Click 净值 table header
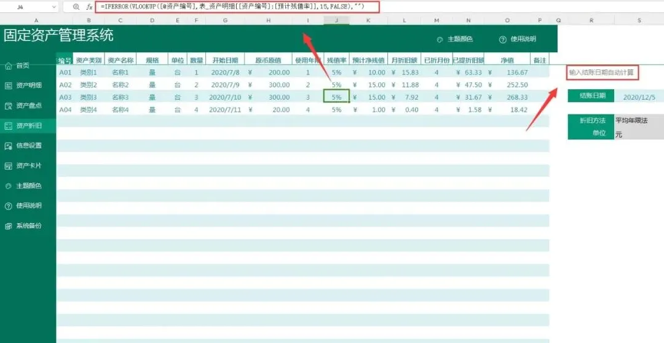This screenshot has width=664, height=343. 507,61
